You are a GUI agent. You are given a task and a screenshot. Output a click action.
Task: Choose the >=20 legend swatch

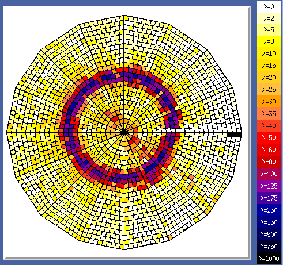tap(269, 77)
